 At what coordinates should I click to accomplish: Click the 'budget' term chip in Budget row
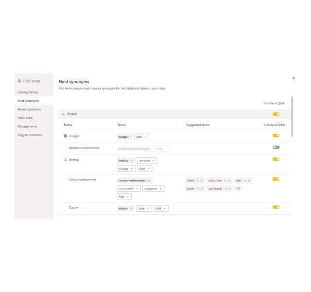[x=123, y=137]
